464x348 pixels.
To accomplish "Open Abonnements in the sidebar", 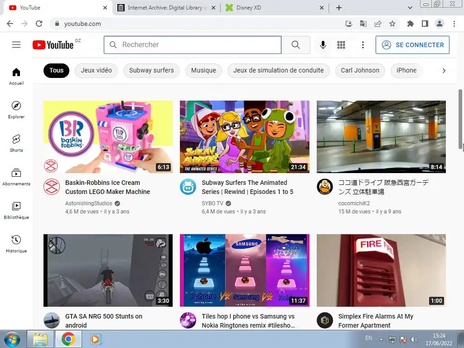I will pyautogui.click(x=16, y=177).
